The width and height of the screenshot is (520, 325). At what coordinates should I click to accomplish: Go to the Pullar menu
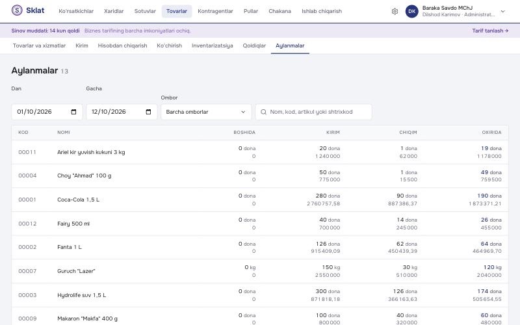pyautogui.click(x=251, y=11)
